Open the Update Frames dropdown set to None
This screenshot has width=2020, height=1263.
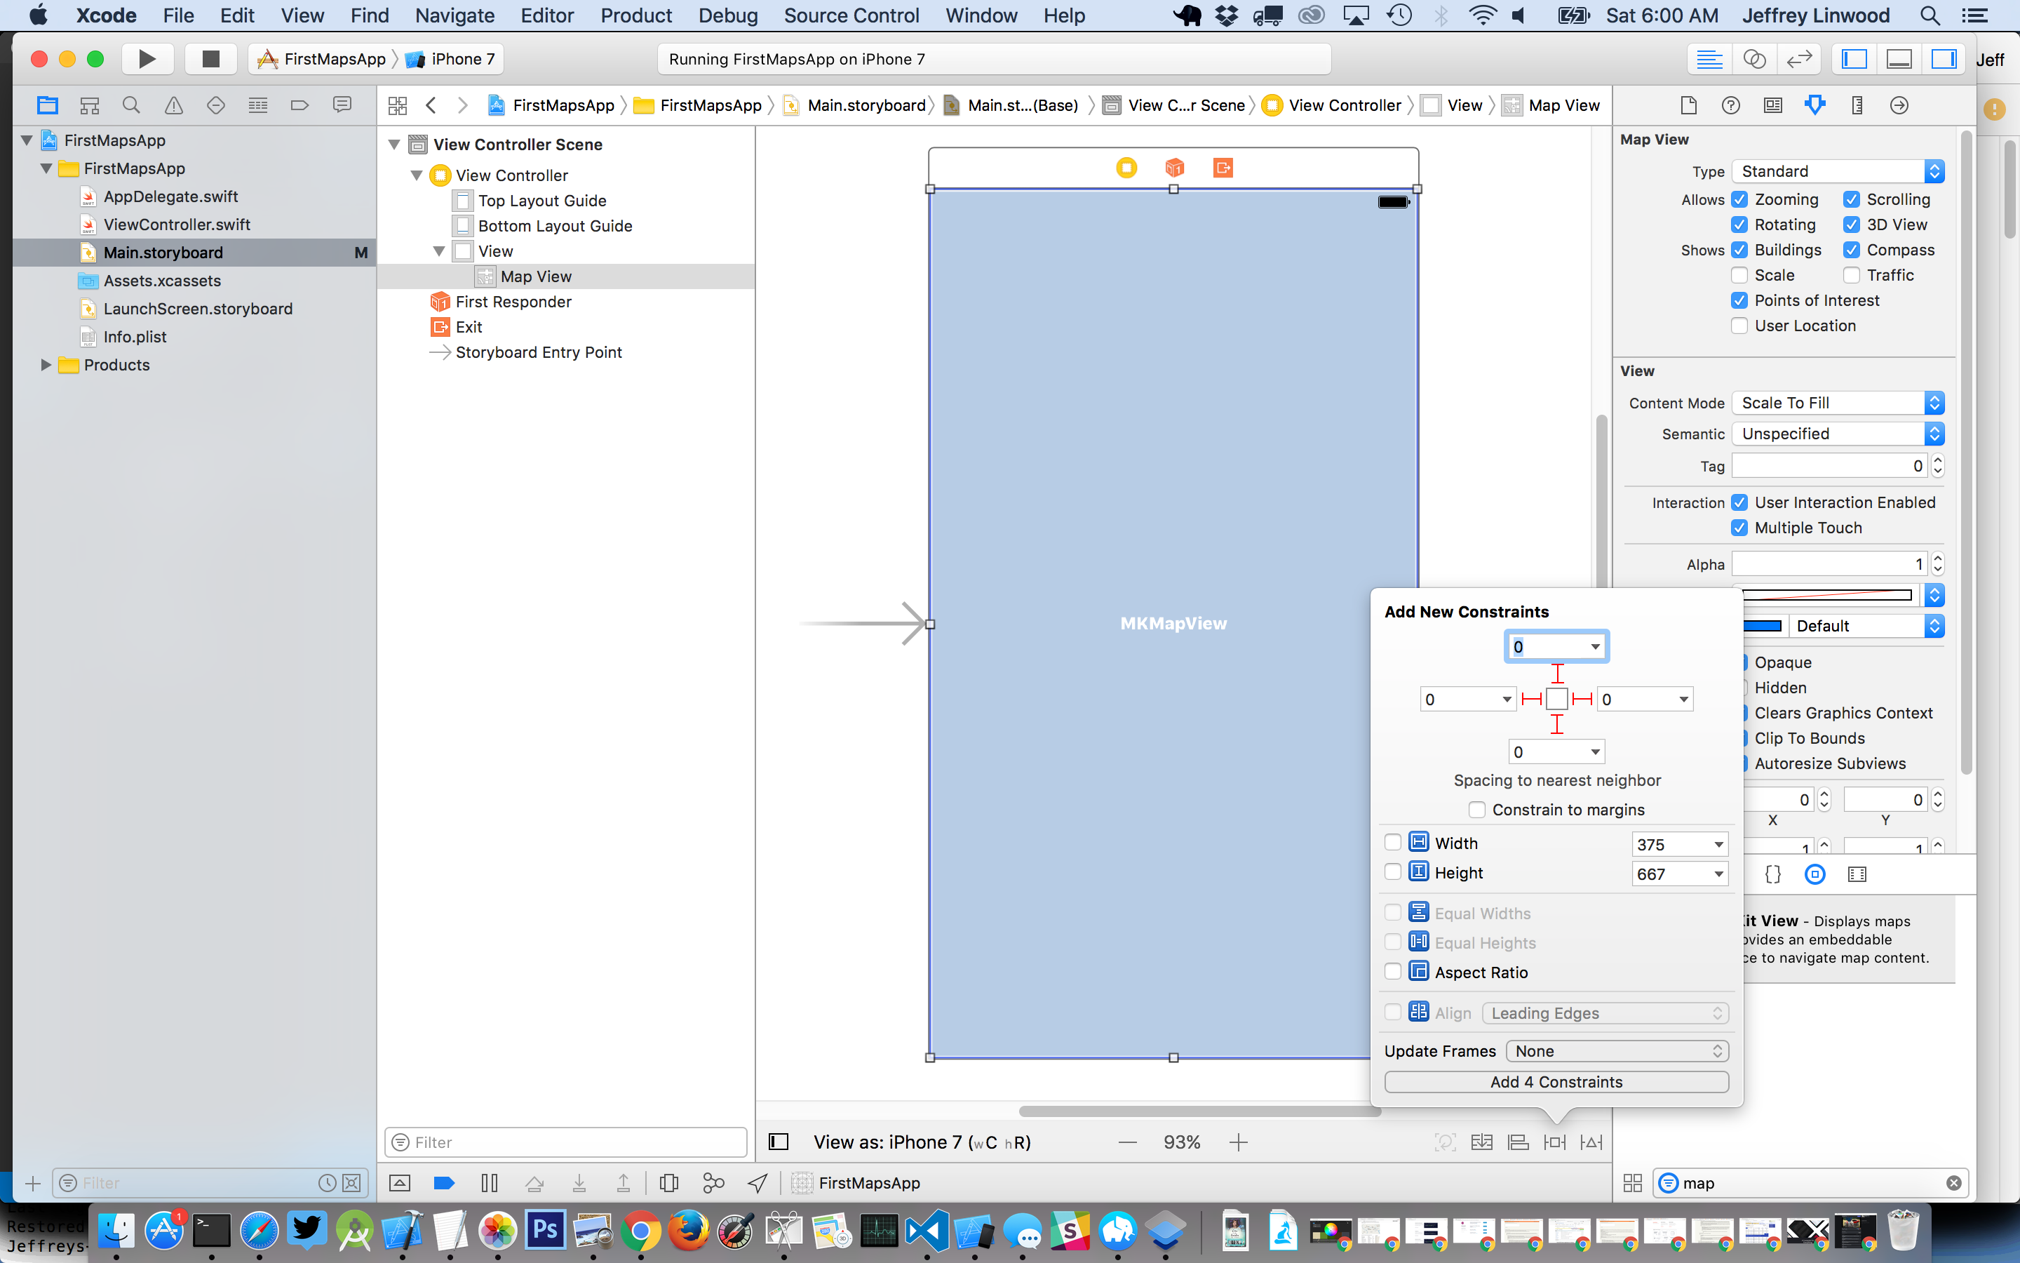click(x=1617, y=1051)
